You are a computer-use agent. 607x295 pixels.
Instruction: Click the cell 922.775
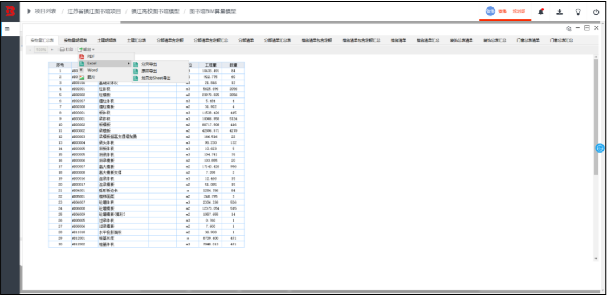(210, 77)
